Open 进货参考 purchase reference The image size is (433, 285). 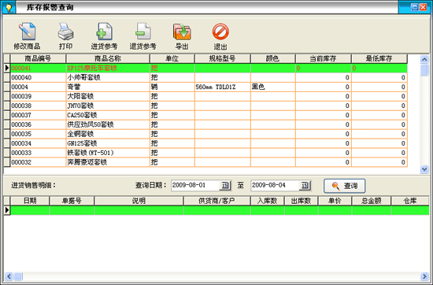(x=105, y=31)
